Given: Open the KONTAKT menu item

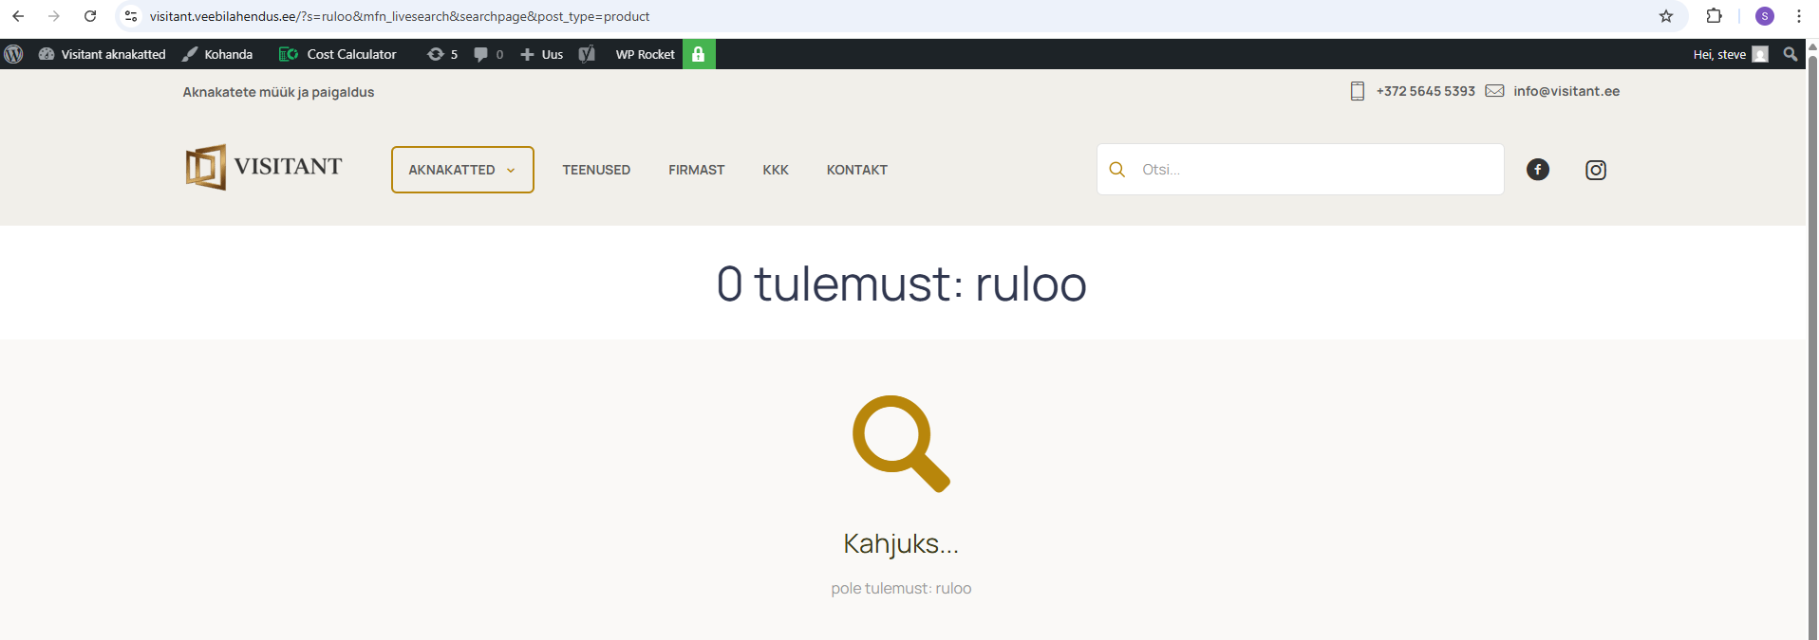Looking at the screenshot, I should point(856,170).
